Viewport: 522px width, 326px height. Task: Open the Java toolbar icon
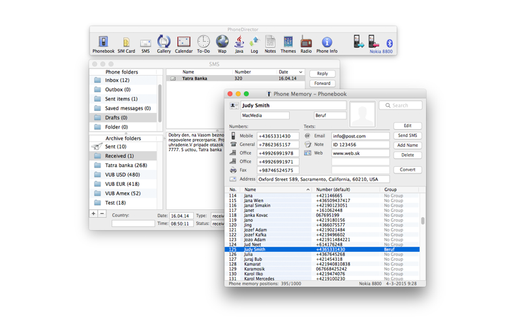tap(239, 44)
